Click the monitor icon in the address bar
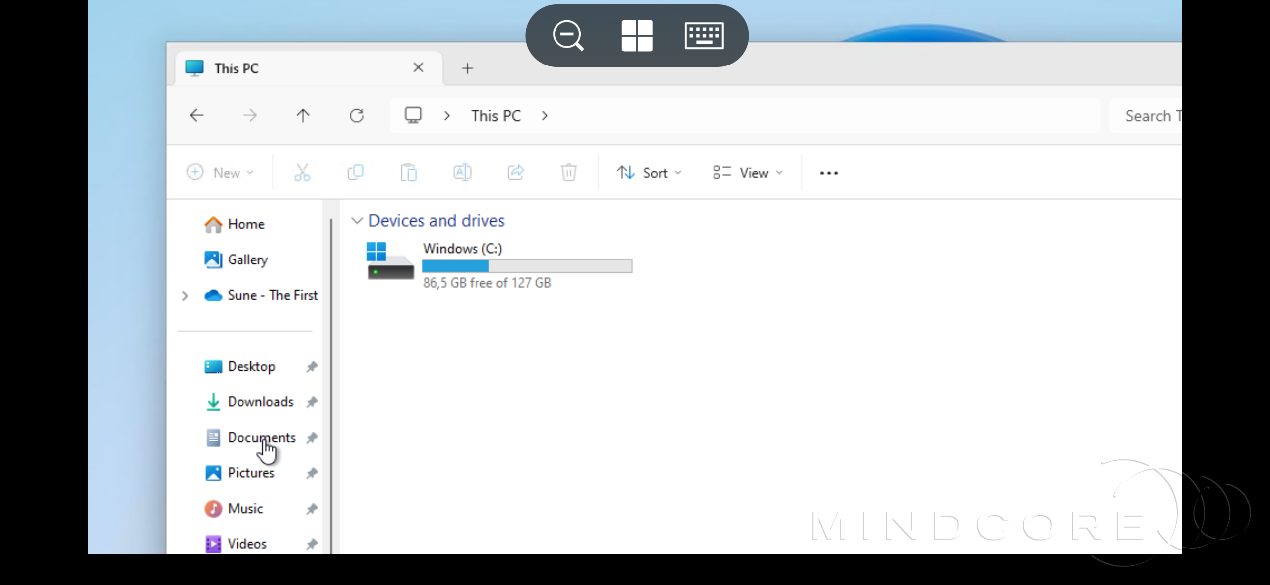Screen dimensions: 1270x585 point(413,115)
